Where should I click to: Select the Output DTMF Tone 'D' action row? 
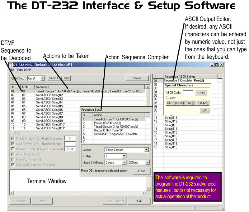pos(108,130)
